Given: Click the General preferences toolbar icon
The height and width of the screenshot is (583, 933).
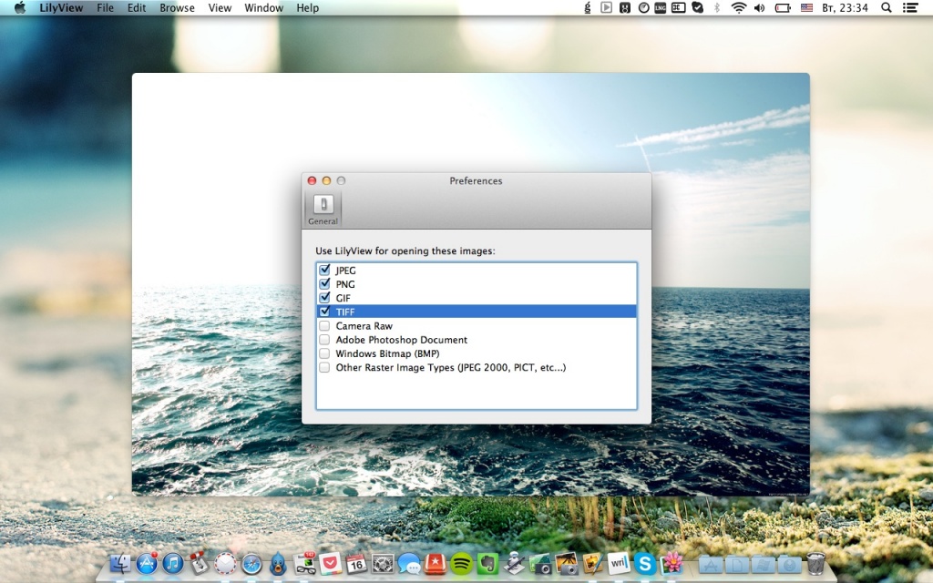Looking at the screenshot, I should pos(323,208).
